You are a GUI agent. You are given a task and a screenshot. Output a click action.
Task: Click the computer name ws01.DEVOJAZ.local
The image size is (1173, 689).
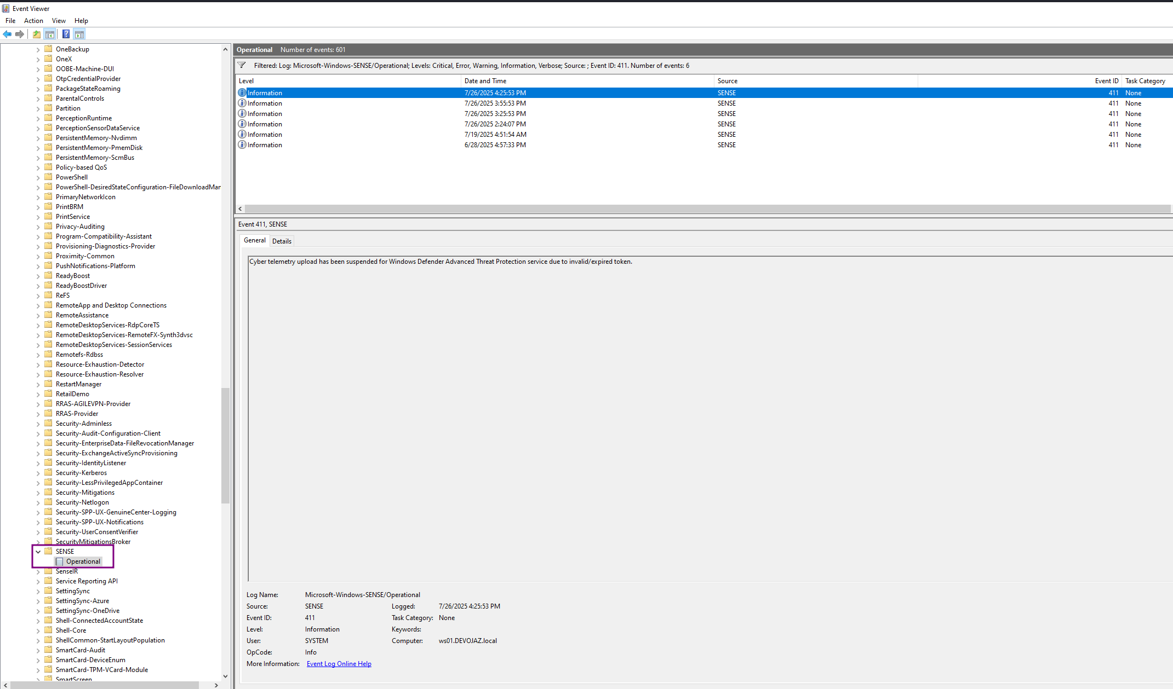click(x=467, y=641)
